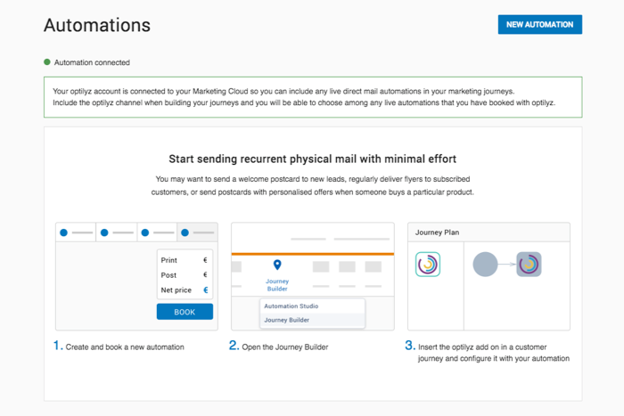Click the orange progress bar in Journey Builder preview
Image resolution: width=624 pixels, height=416 pixels.
pos(312,254)
